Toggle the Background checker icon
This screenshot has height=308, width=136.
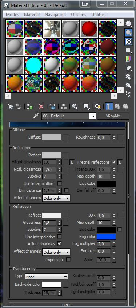pyautogui.click(x=129, y=42)
